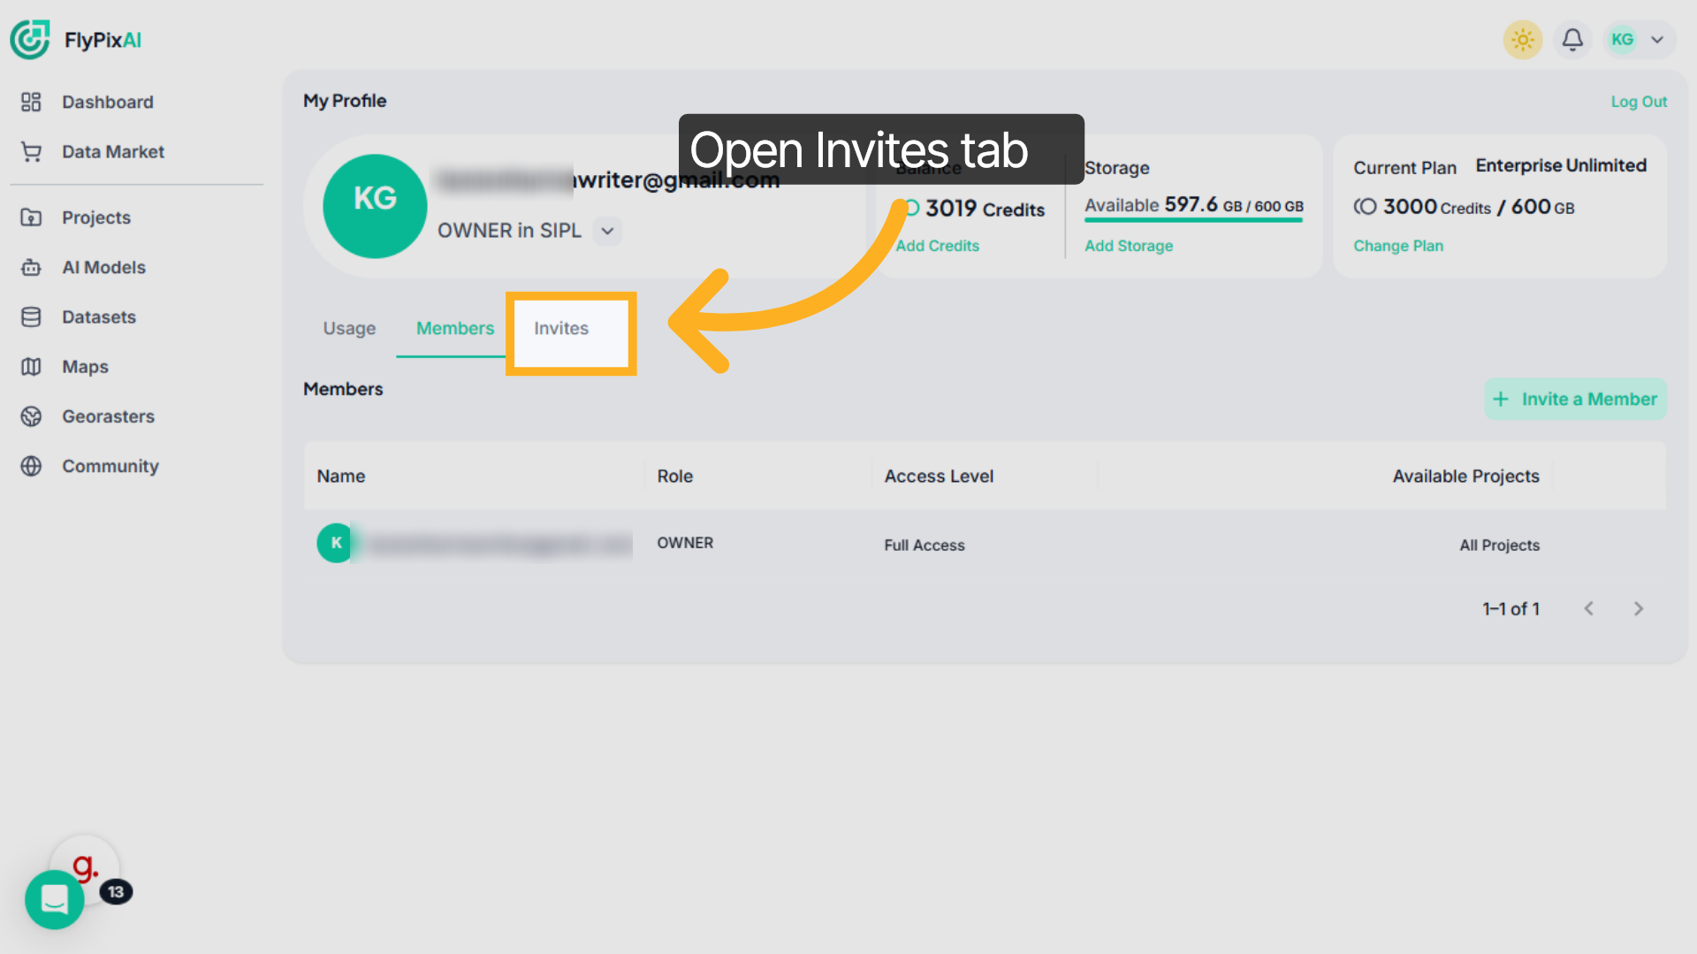Image resolution: width=1697 pixels, height=954 pixels.
Task: Click Add Storage link
Action: 1129,246
